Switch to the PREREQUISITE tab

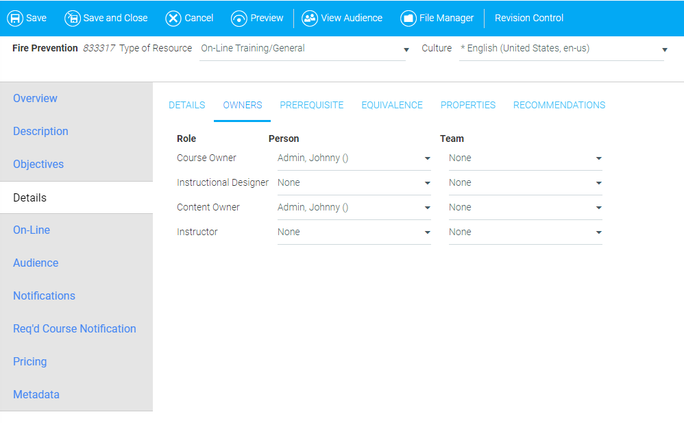point(311,105)
